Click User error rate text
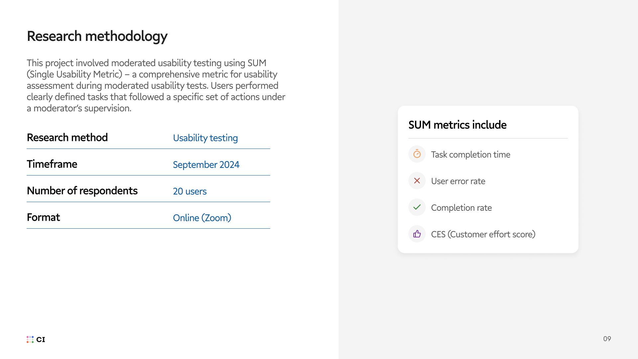This screenshot has width=638, height=359. coord(458,181)
